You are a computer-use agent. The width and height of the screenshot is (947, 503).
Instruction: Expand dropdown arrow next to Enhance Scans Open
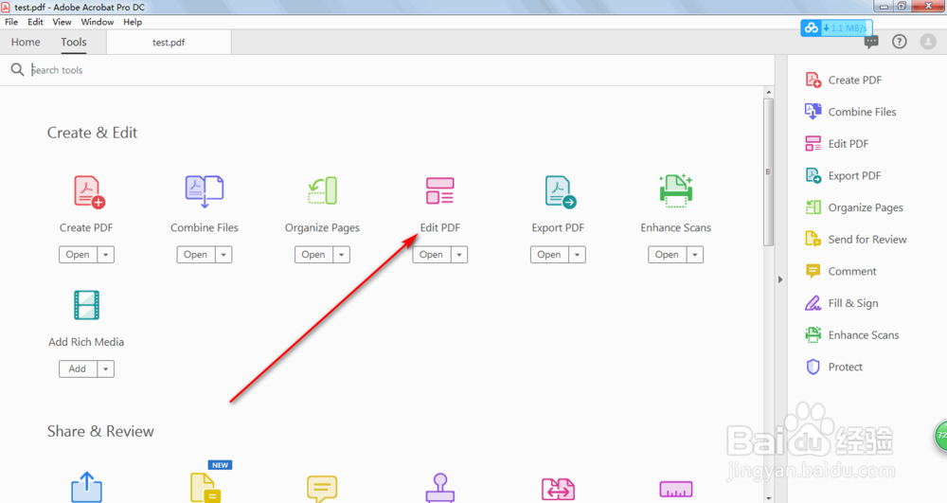point(694,255)
